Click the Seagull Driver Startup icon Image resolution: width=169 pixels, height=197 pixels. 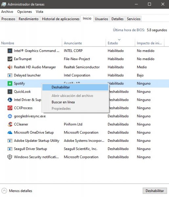pyautogui.click(x=10, y=149)
